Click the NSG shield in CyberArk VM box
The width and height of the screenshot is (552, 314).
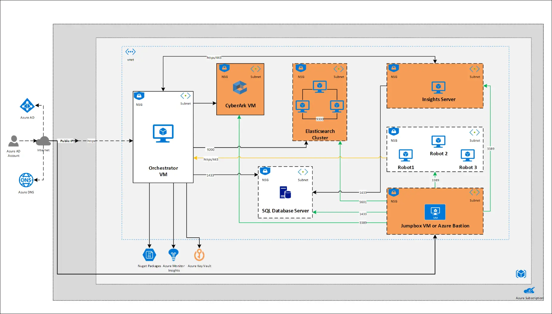224,68
